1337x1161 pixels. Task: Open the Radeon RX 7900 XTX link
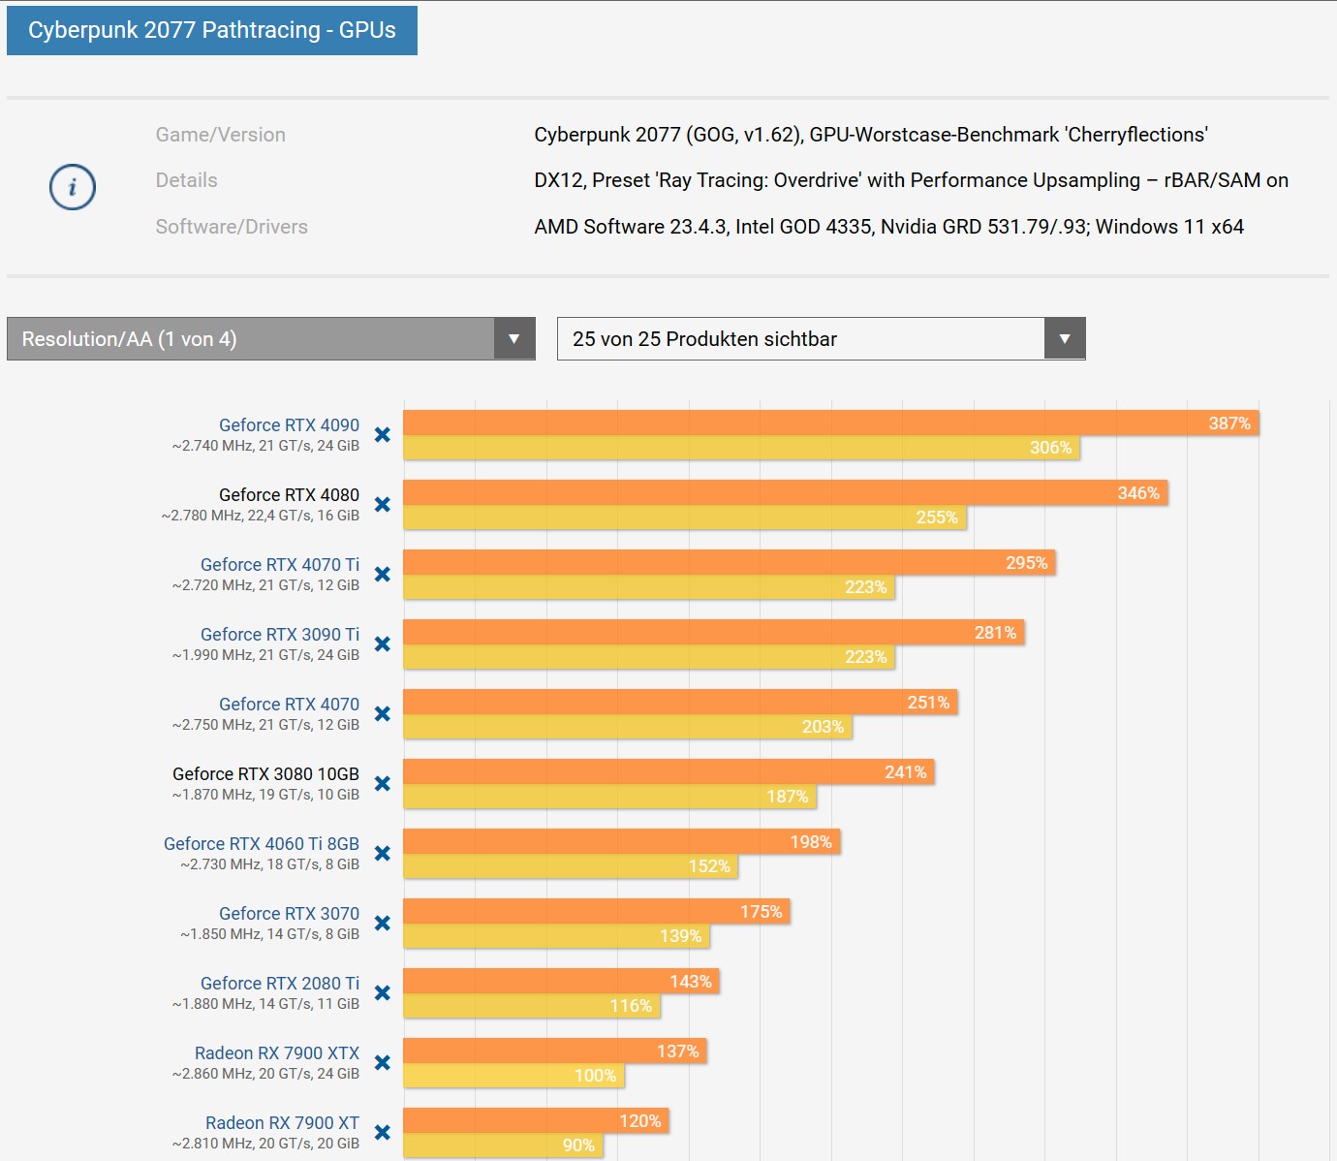277,1053
